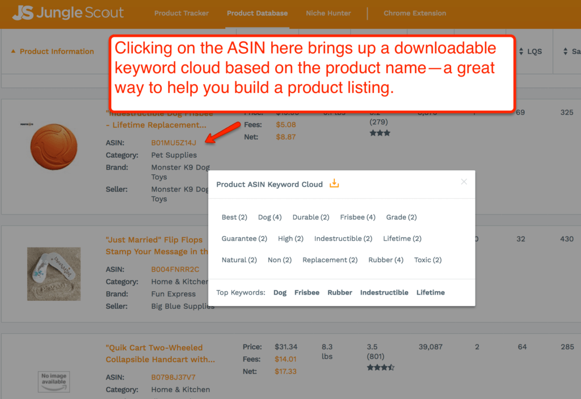Click the 'No image available' thumbnail

(x=53, y=381)
